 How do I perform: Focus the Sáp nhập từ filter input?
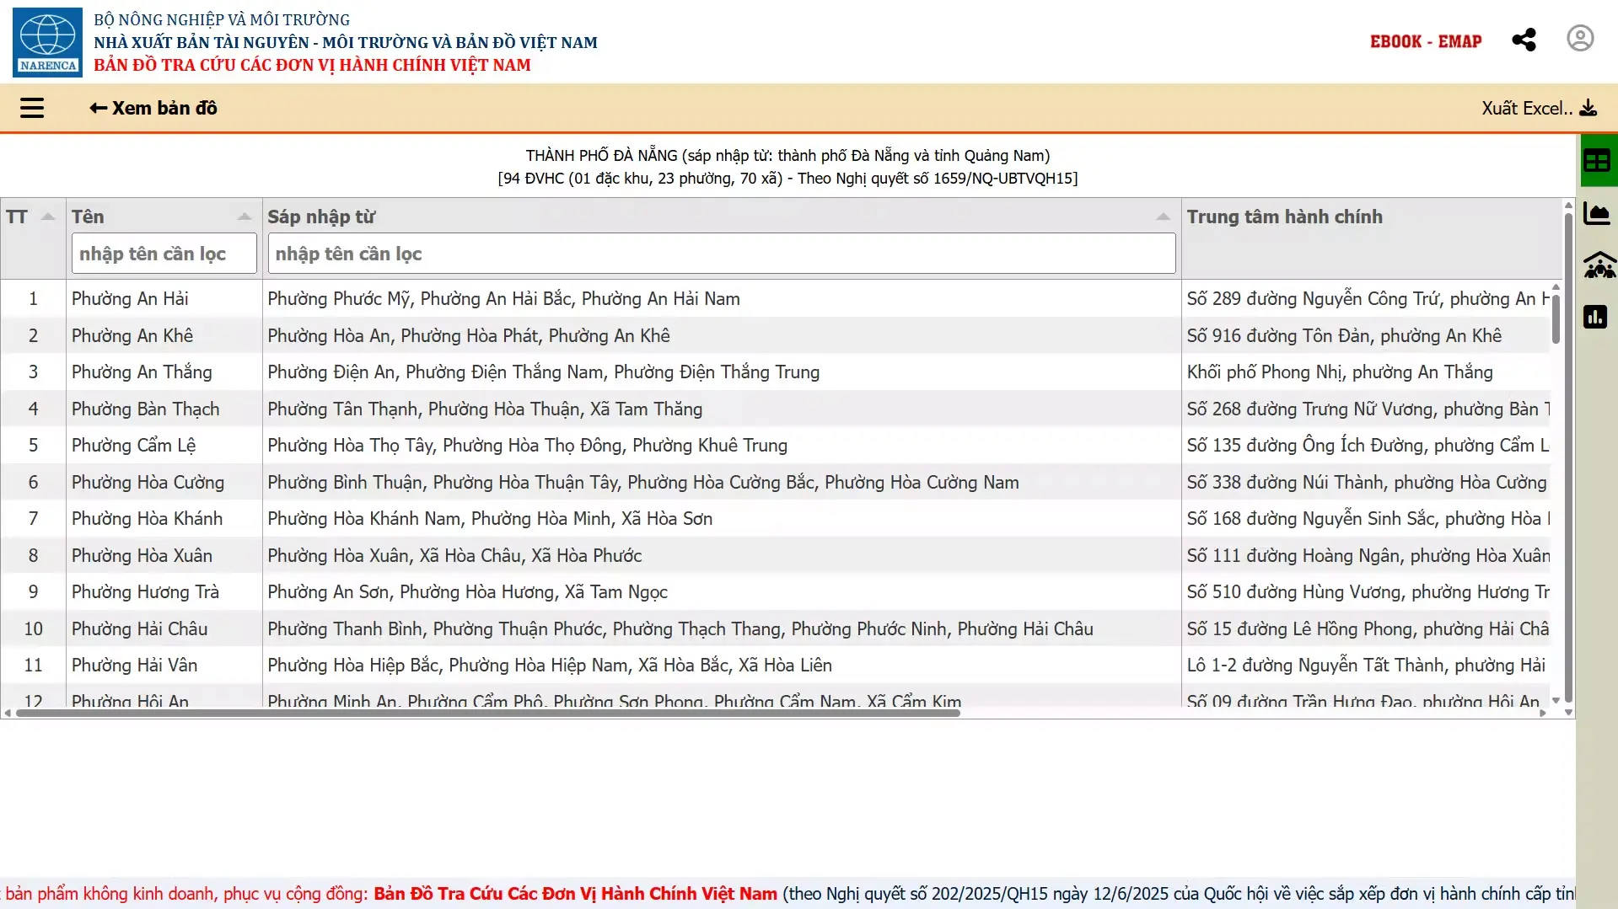(722, 254)
